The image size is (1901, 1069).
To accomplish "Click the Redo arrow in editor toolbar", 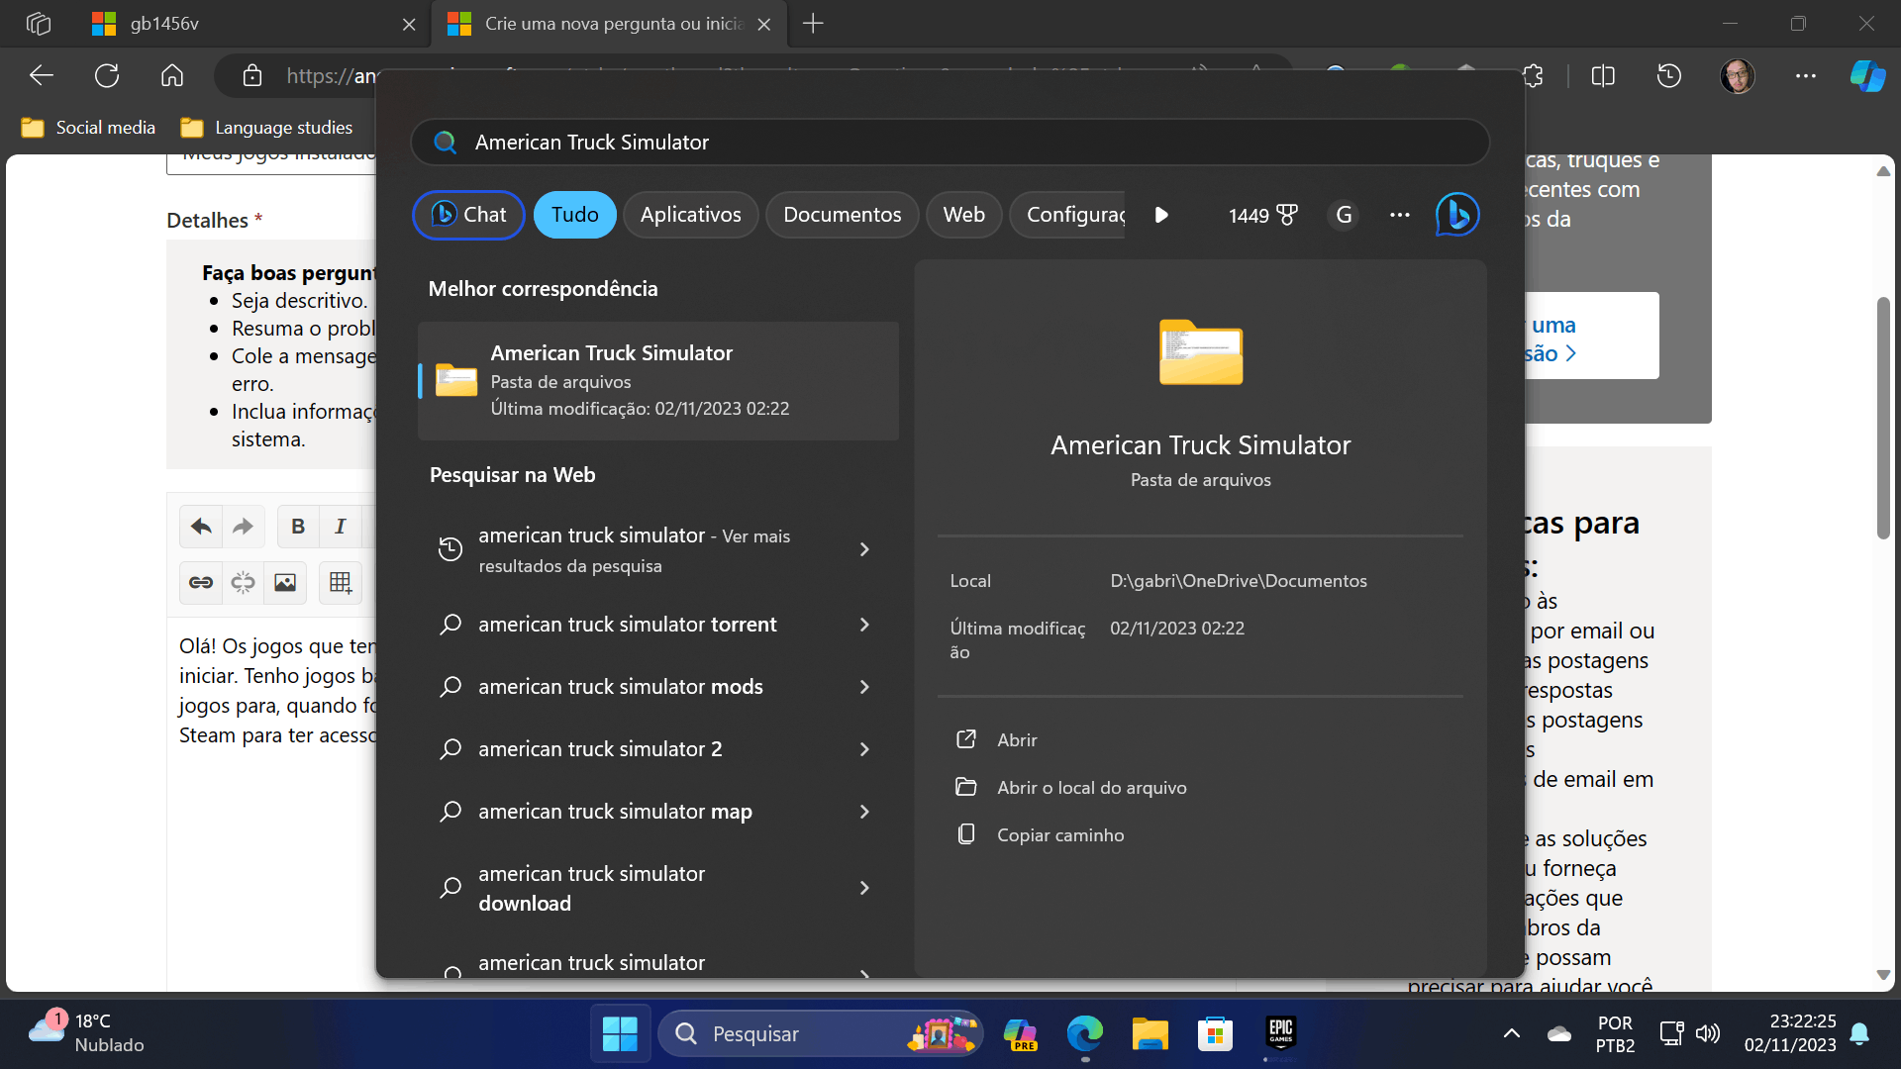I will [x=243, y=527].
